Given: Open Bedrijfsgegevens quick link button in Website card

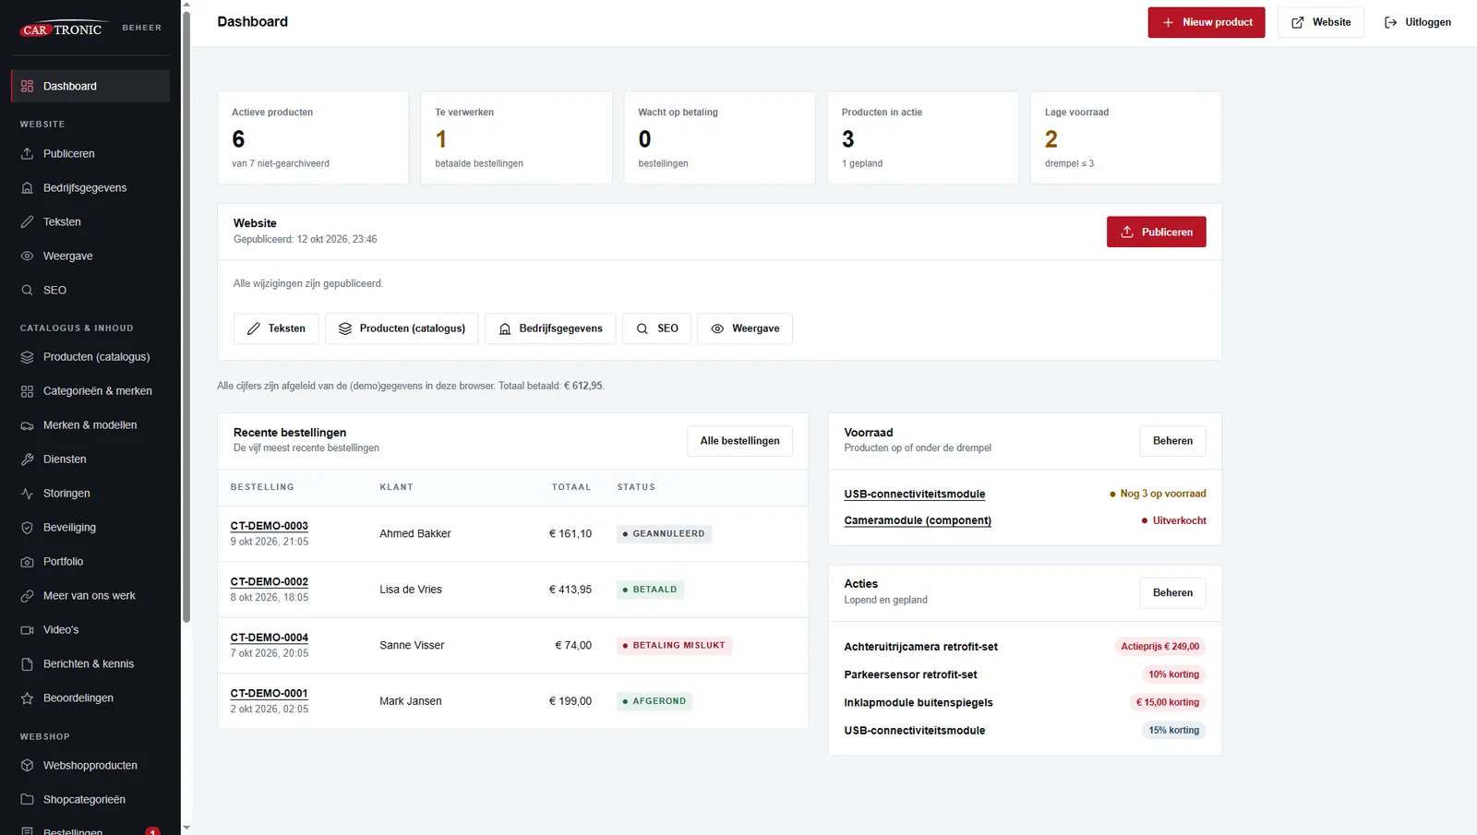Looking at the screenshot, I should (x=550, y=328).
